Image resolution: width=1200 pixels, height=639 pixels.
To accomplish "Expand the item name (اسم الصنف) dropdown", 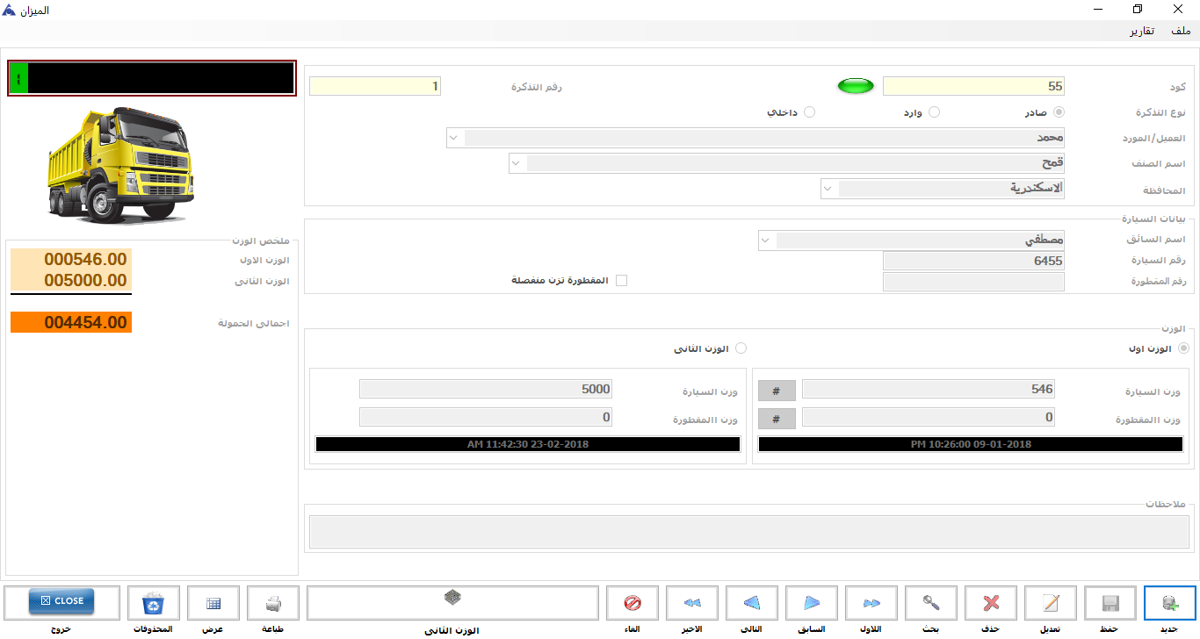I will click(517, 163).
